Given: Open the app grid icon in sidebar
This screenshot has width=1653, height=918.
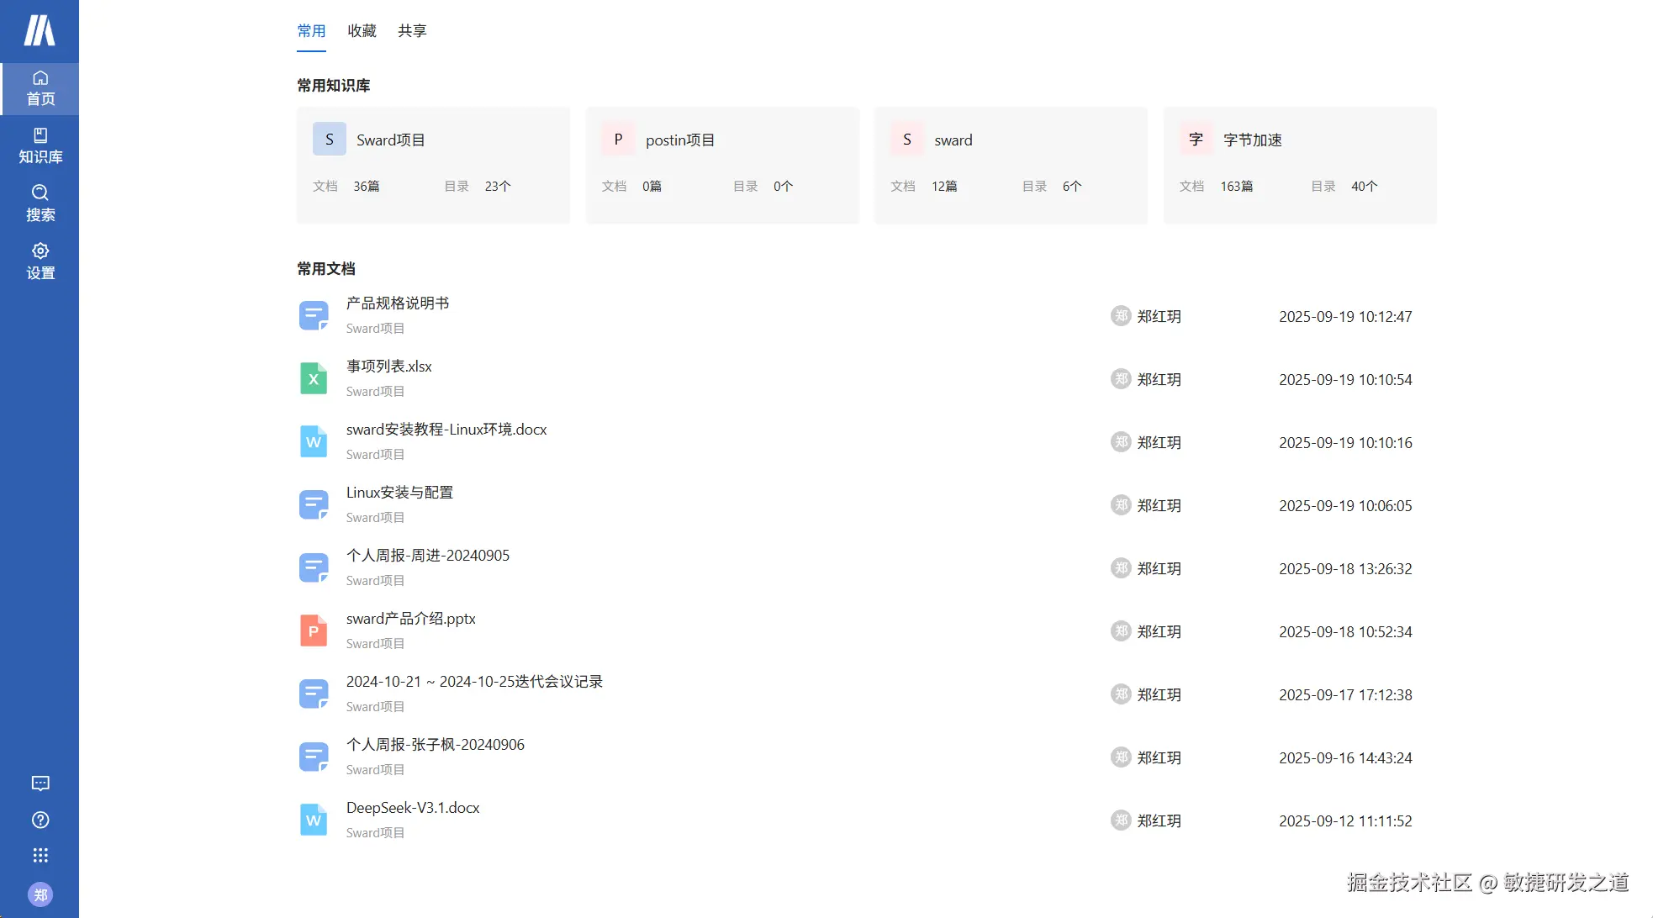Looking at the screenshot, I should pyautogui.click(x=40, y=856).
